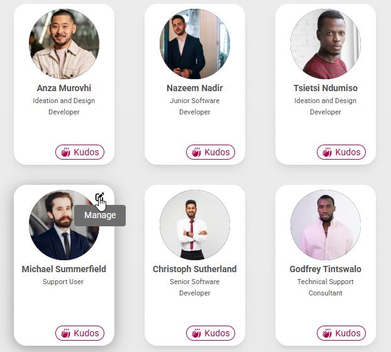Click Support User role under Michael Summerfield
Image resolution: width=391 pixels, height=352 pixels.
click(63, 282)
